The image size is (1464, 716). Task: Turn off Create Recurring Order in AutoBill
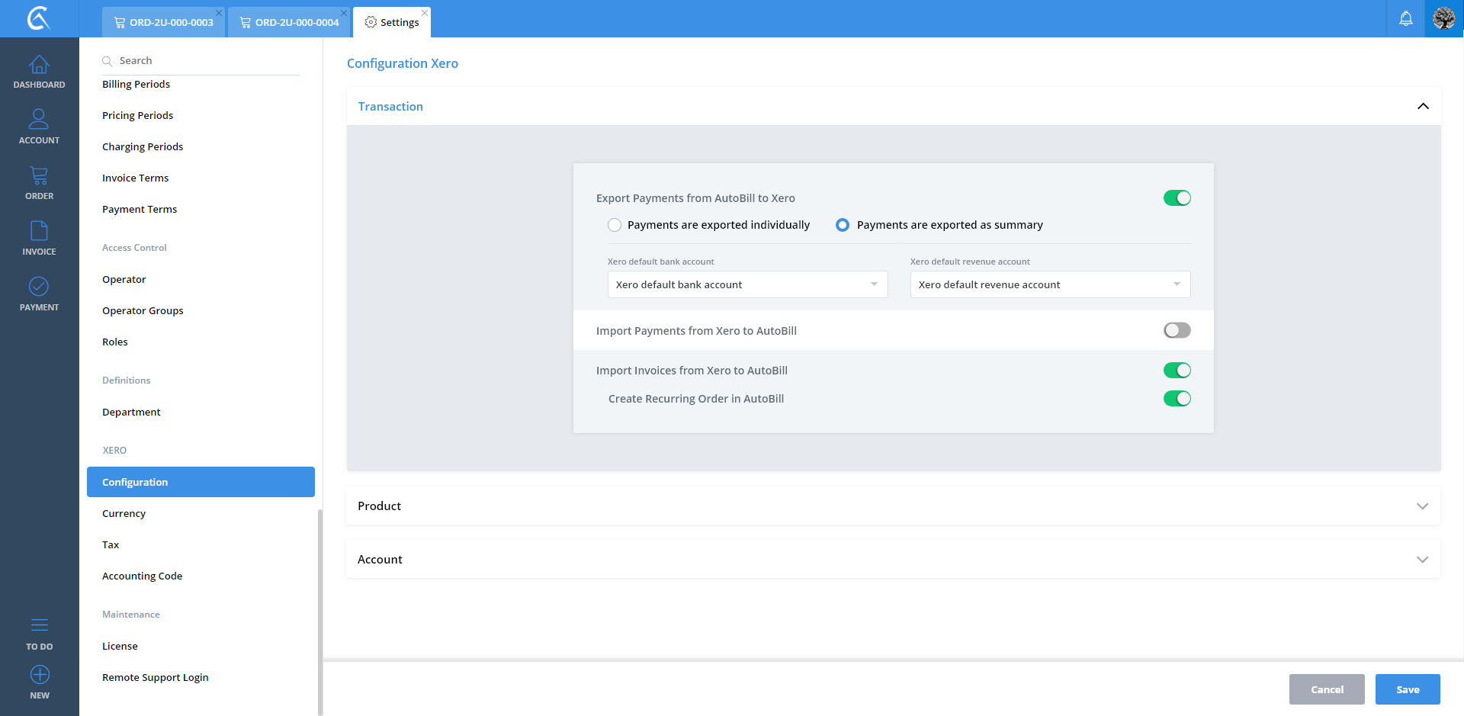tap(1177, 399)
